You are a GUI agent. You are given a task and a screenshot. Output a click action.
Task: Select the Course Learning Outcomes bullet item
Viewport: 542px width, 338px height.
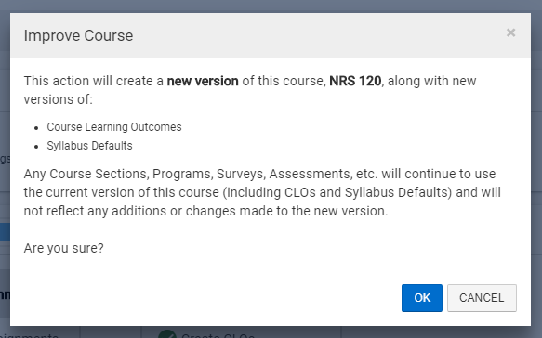point(114,127)
